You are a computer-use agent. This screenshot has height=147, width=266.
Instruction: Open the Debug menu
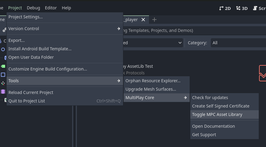[33, 8]
